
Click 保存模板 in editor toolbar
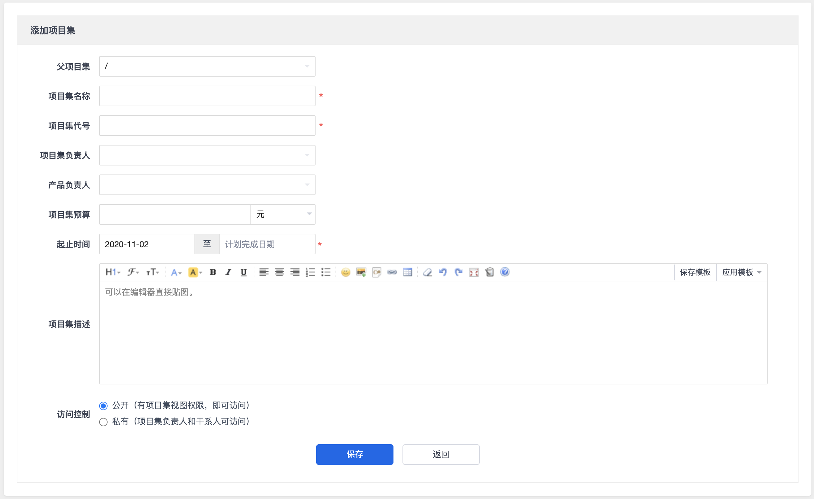pyautogui.click(x=695, y=272)
